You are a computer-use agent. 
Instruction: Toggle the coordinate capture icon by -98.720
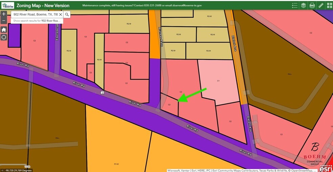click(2, 170)
